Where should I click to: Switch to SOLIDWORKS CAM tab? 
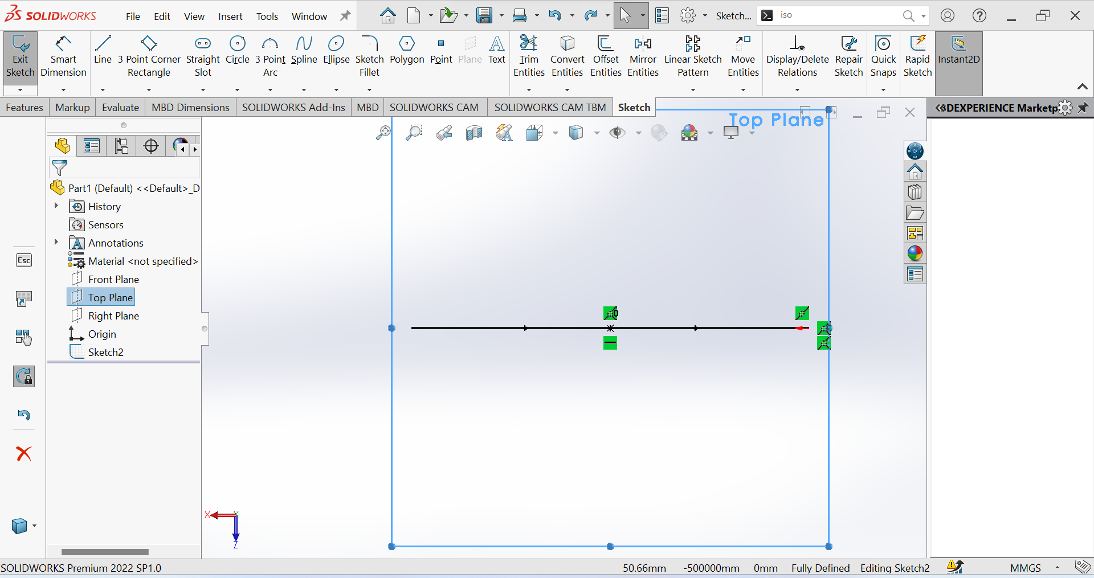click(x=434, y=108)
